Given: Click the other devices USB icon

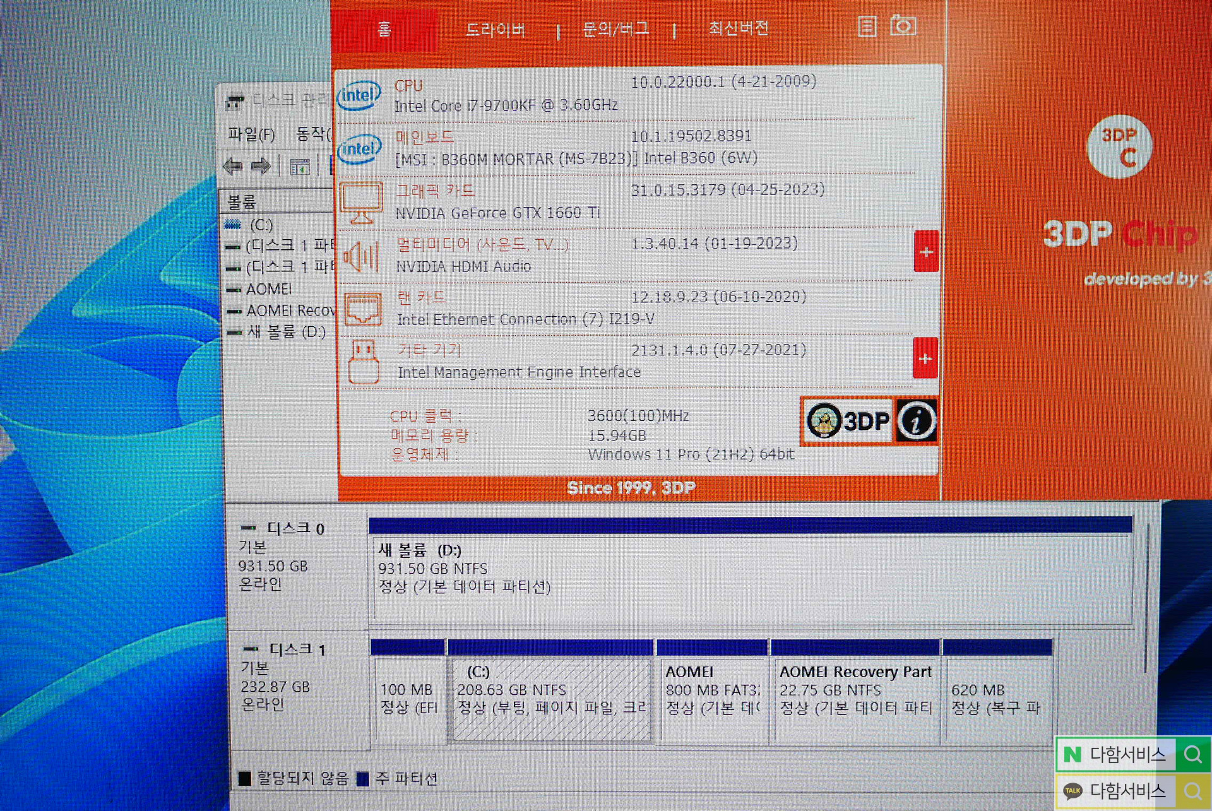Looking at the screenshot, I should [x=363, y=362].
